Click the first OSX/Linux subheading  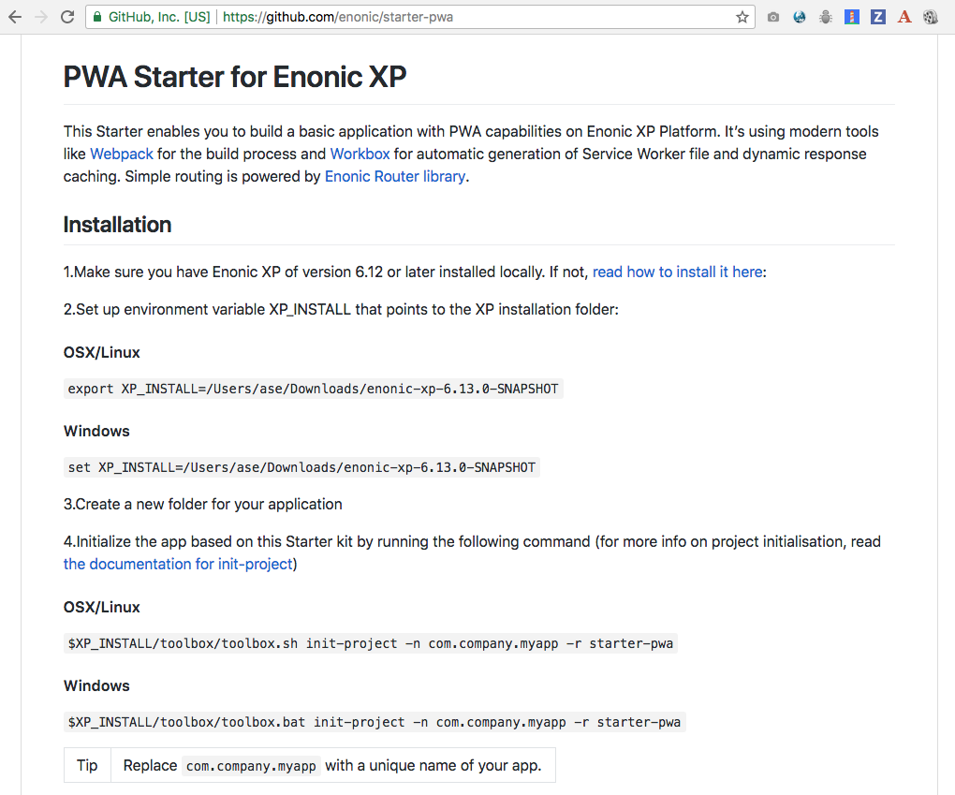[102, 353]
